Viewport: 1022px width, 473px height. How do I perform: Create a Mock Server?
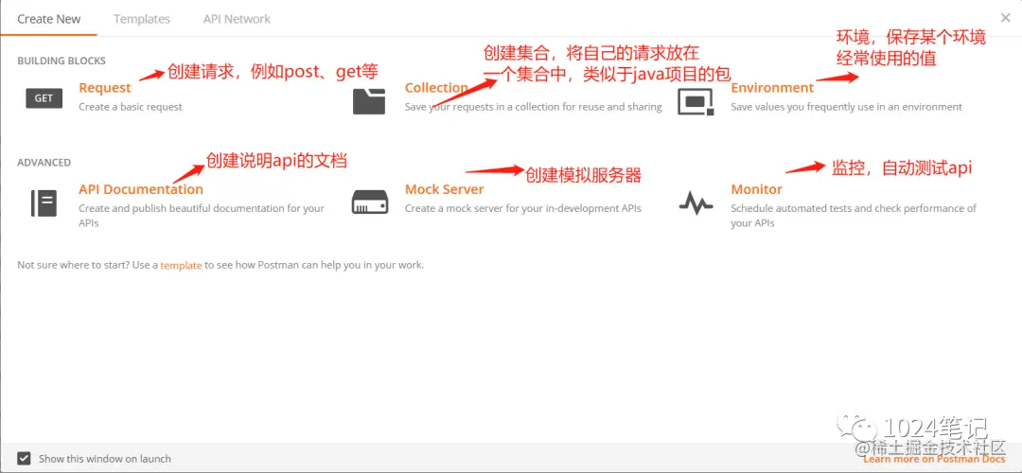point(445,189)
